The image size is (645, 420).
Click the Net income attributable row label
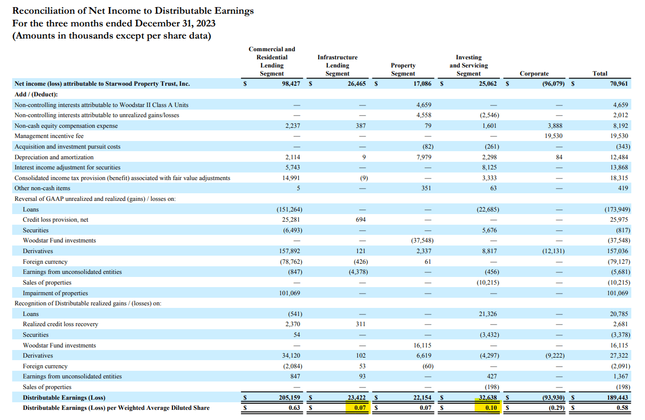pyautogui.click(x=101, y=84)
